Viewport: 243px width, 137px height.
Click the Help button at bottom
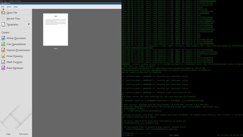pos(8,134)
